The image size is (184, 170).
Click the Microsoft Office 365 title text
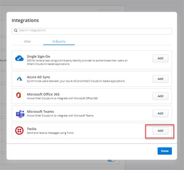(x=43, y=94)
